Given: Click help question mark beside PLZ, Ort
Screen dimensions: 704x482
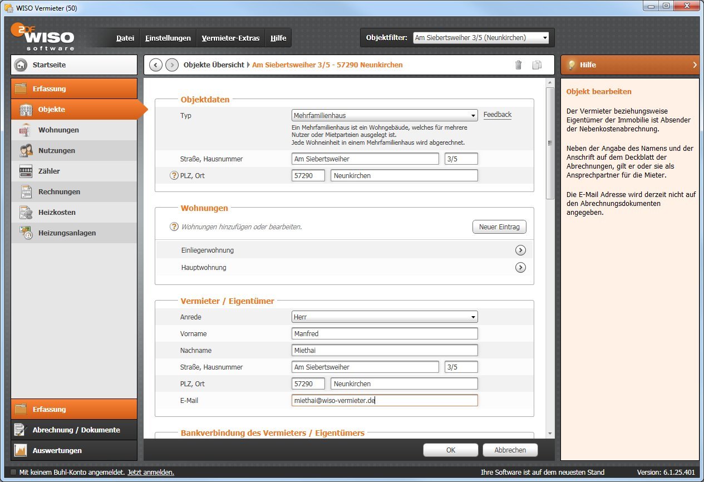Looking at the screenshot, I should coord(174,175).
